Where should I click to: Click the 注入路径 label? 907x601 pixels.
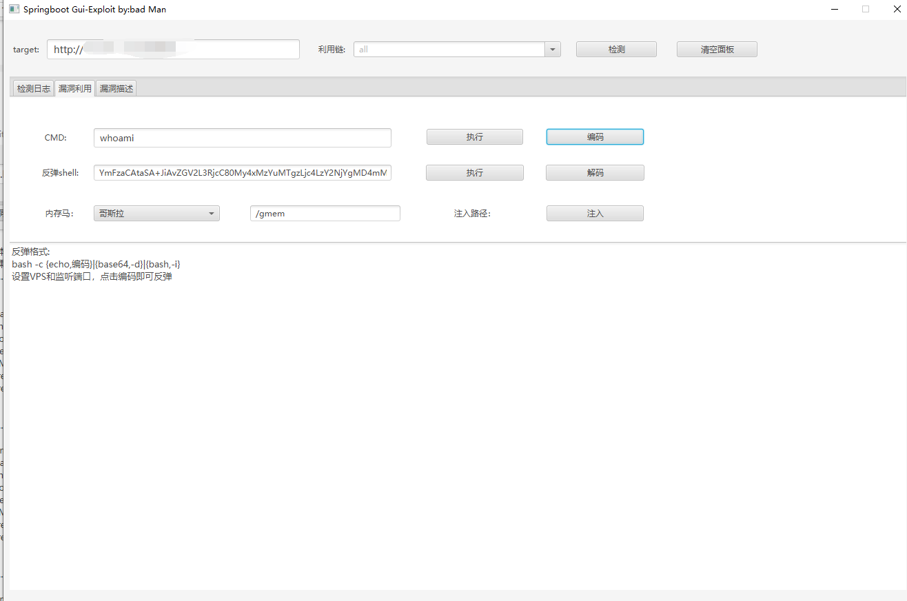tap(472, 214)
